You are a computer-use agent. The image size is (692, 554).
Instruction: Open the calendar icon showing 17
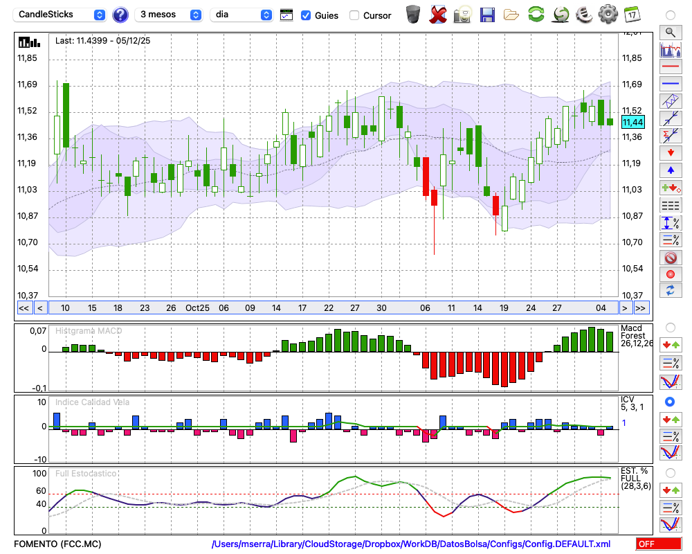(x=632, y=15)
